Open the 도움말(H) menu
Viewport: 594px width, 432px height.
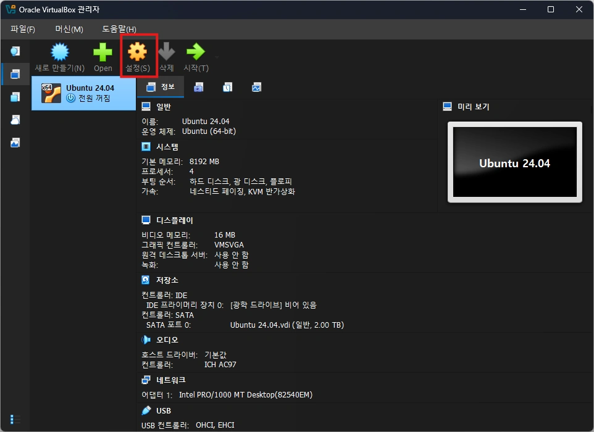point(119,29)
